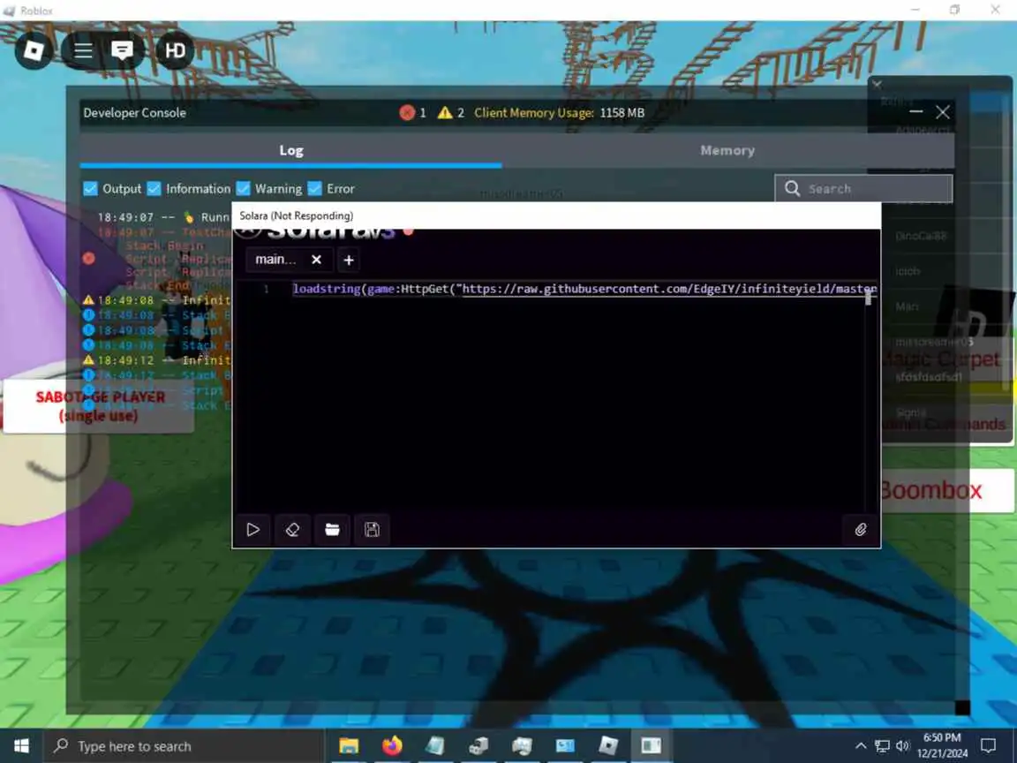
Task: Click the HD admin icon
Action: point(175,50)
